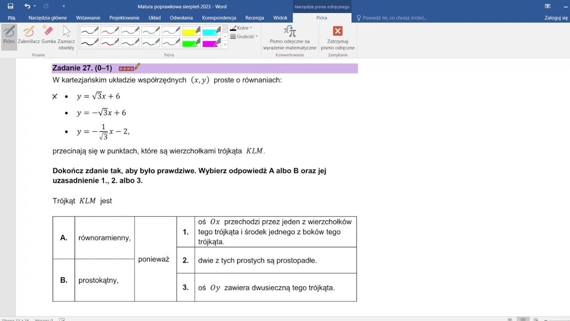Screen dimensions: 570x321
Task: Switch to the Wstawianie tab
Action: (88, 18)
